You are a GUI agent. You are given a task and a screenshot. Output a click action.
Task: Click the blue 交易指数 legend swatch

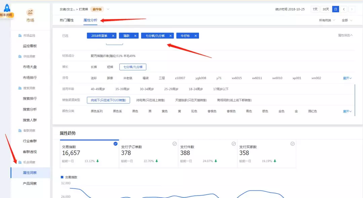[x=62, y=177]
